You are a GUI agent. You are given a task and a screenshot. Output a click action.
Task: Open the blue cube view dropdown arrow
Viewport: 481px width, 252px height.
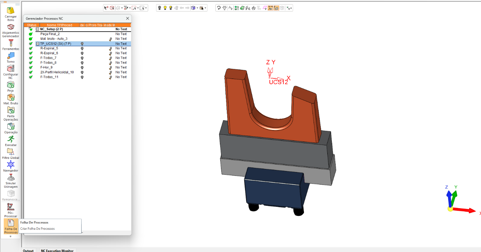click(x=197, y=8)
